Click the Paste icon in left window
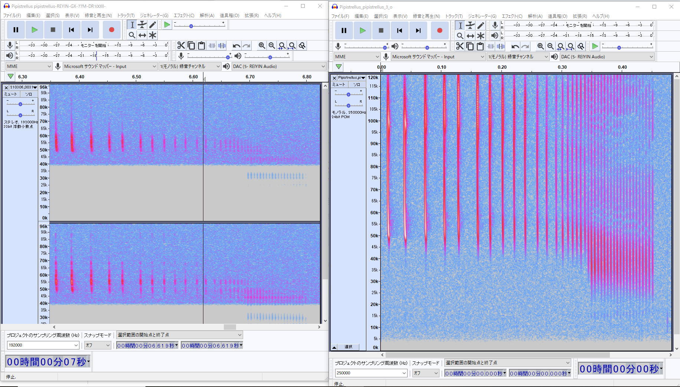This screenshot has width=680, height=387. (201, 45)
